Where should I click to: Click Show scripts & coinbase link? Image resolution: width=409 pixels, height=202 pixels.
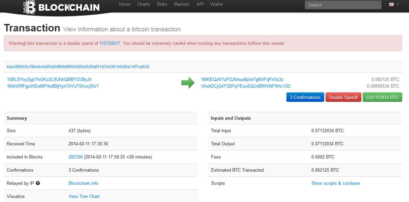[x=336, y=183]
